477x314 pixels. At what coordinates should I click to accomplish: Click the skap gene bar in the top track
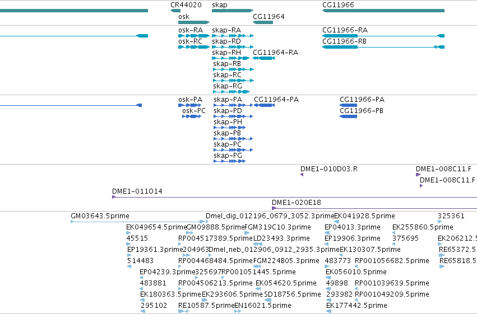(x=233, y=11)
